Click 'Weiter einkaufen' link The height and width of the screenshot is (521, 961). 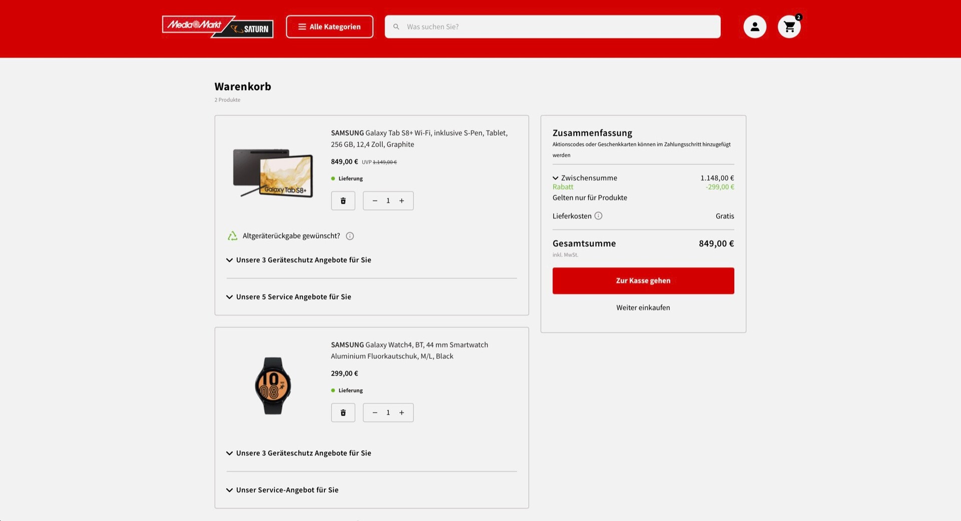pos(643,308)
